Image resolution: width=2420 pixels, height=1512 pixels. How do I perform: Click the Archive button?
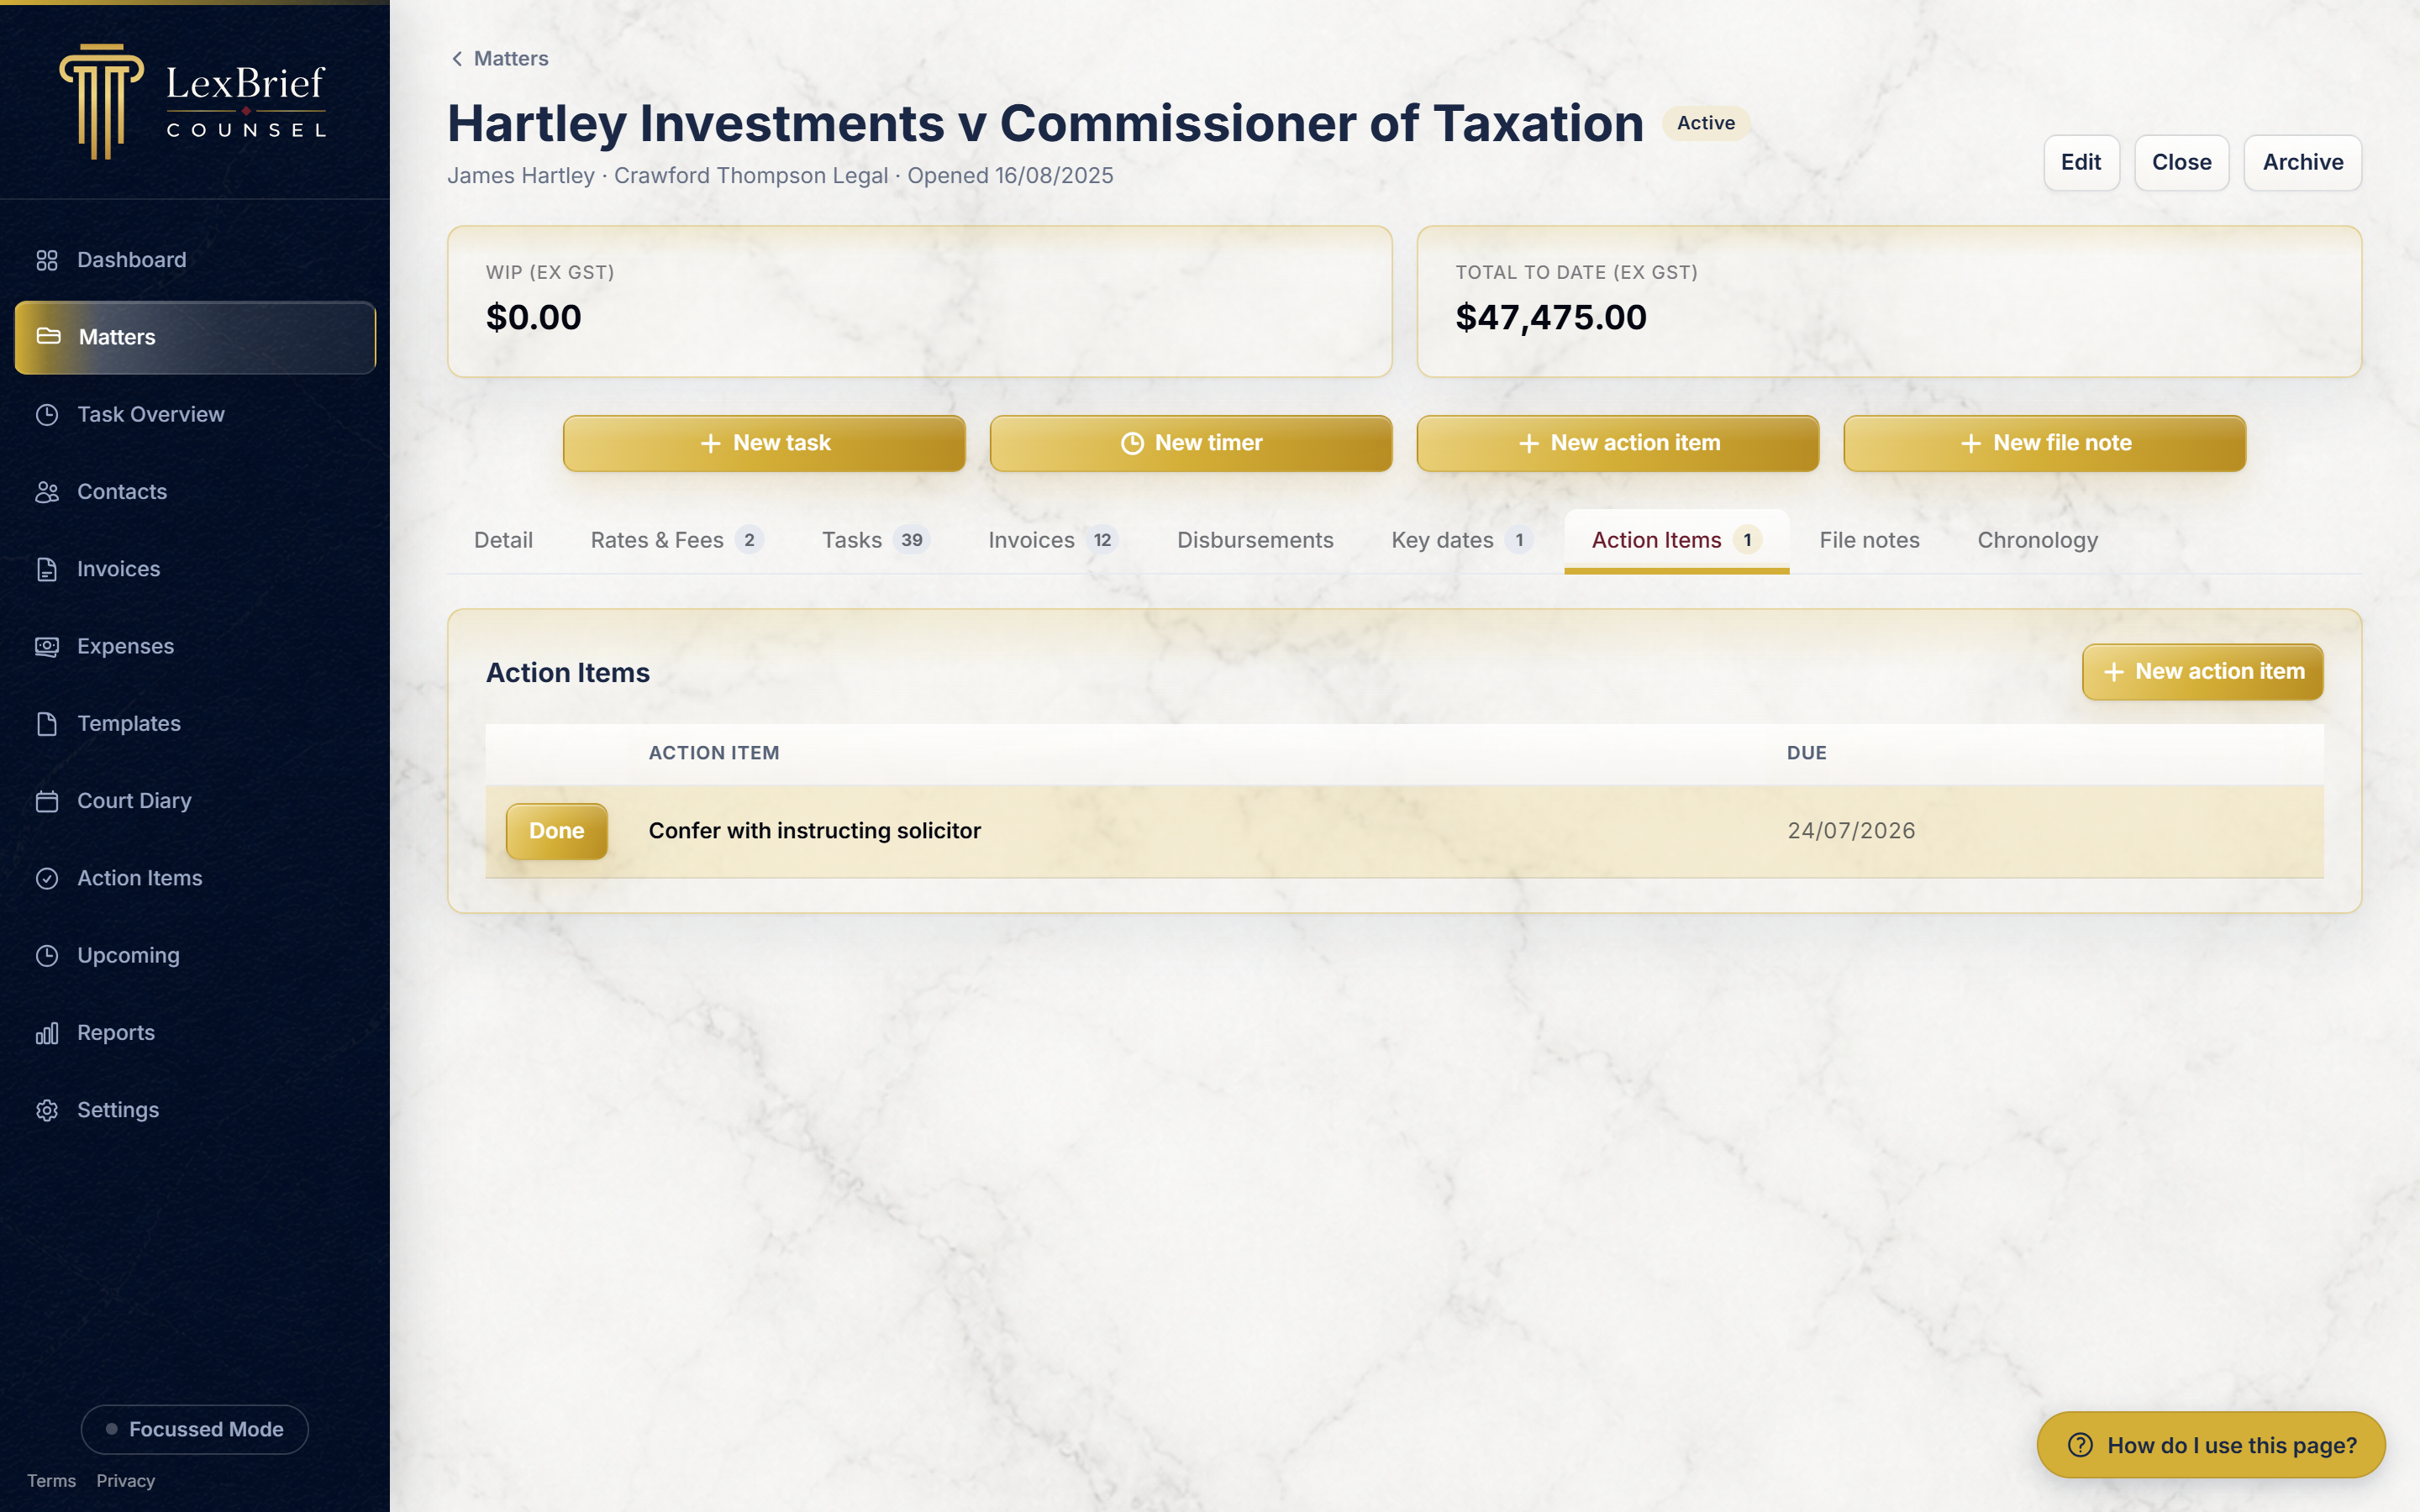[x=2302, y=162]
